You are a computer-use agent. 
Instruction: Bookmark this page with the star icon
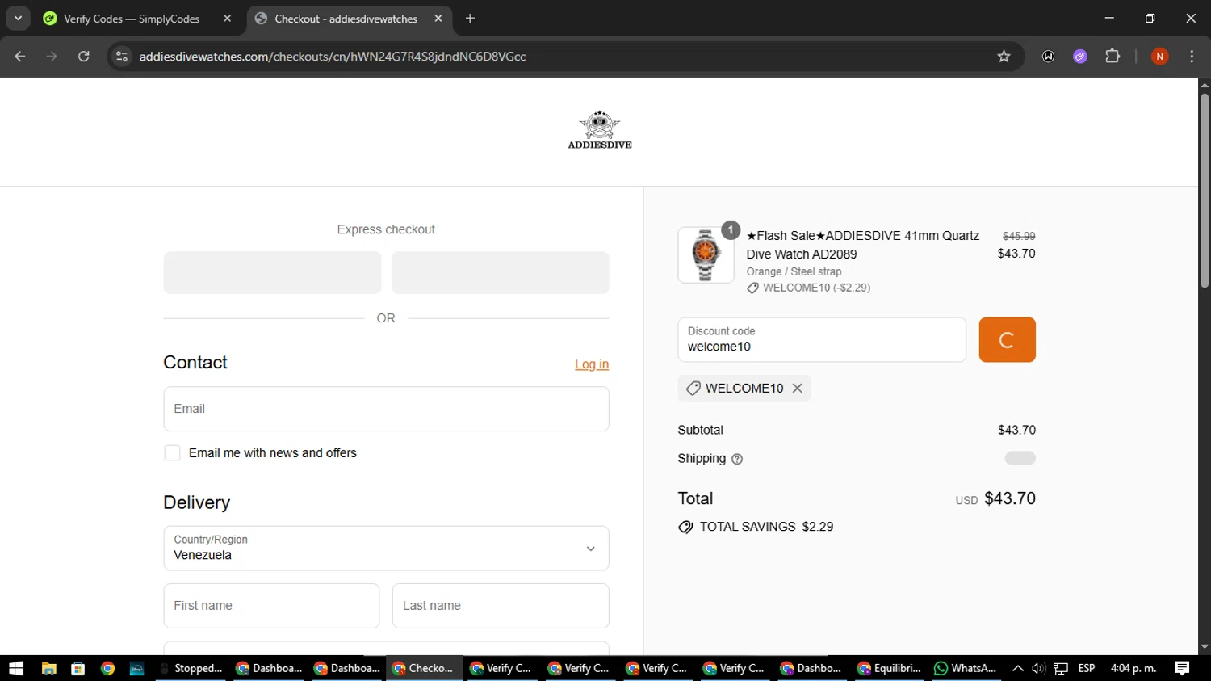[x=1004, y=57]
